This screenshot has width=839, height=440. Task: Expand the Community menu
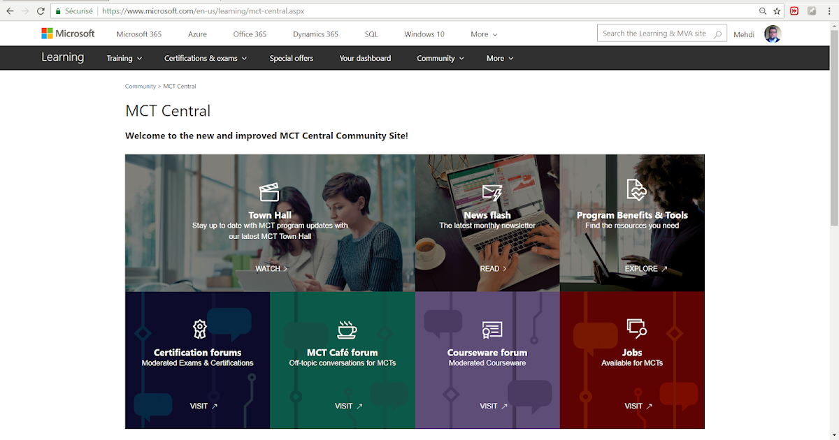pos(440,58)
